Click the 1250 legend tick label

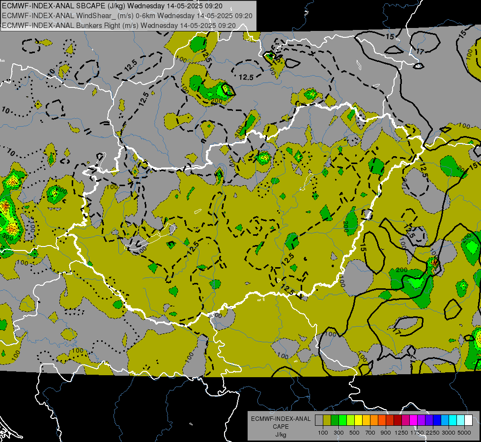401,433
